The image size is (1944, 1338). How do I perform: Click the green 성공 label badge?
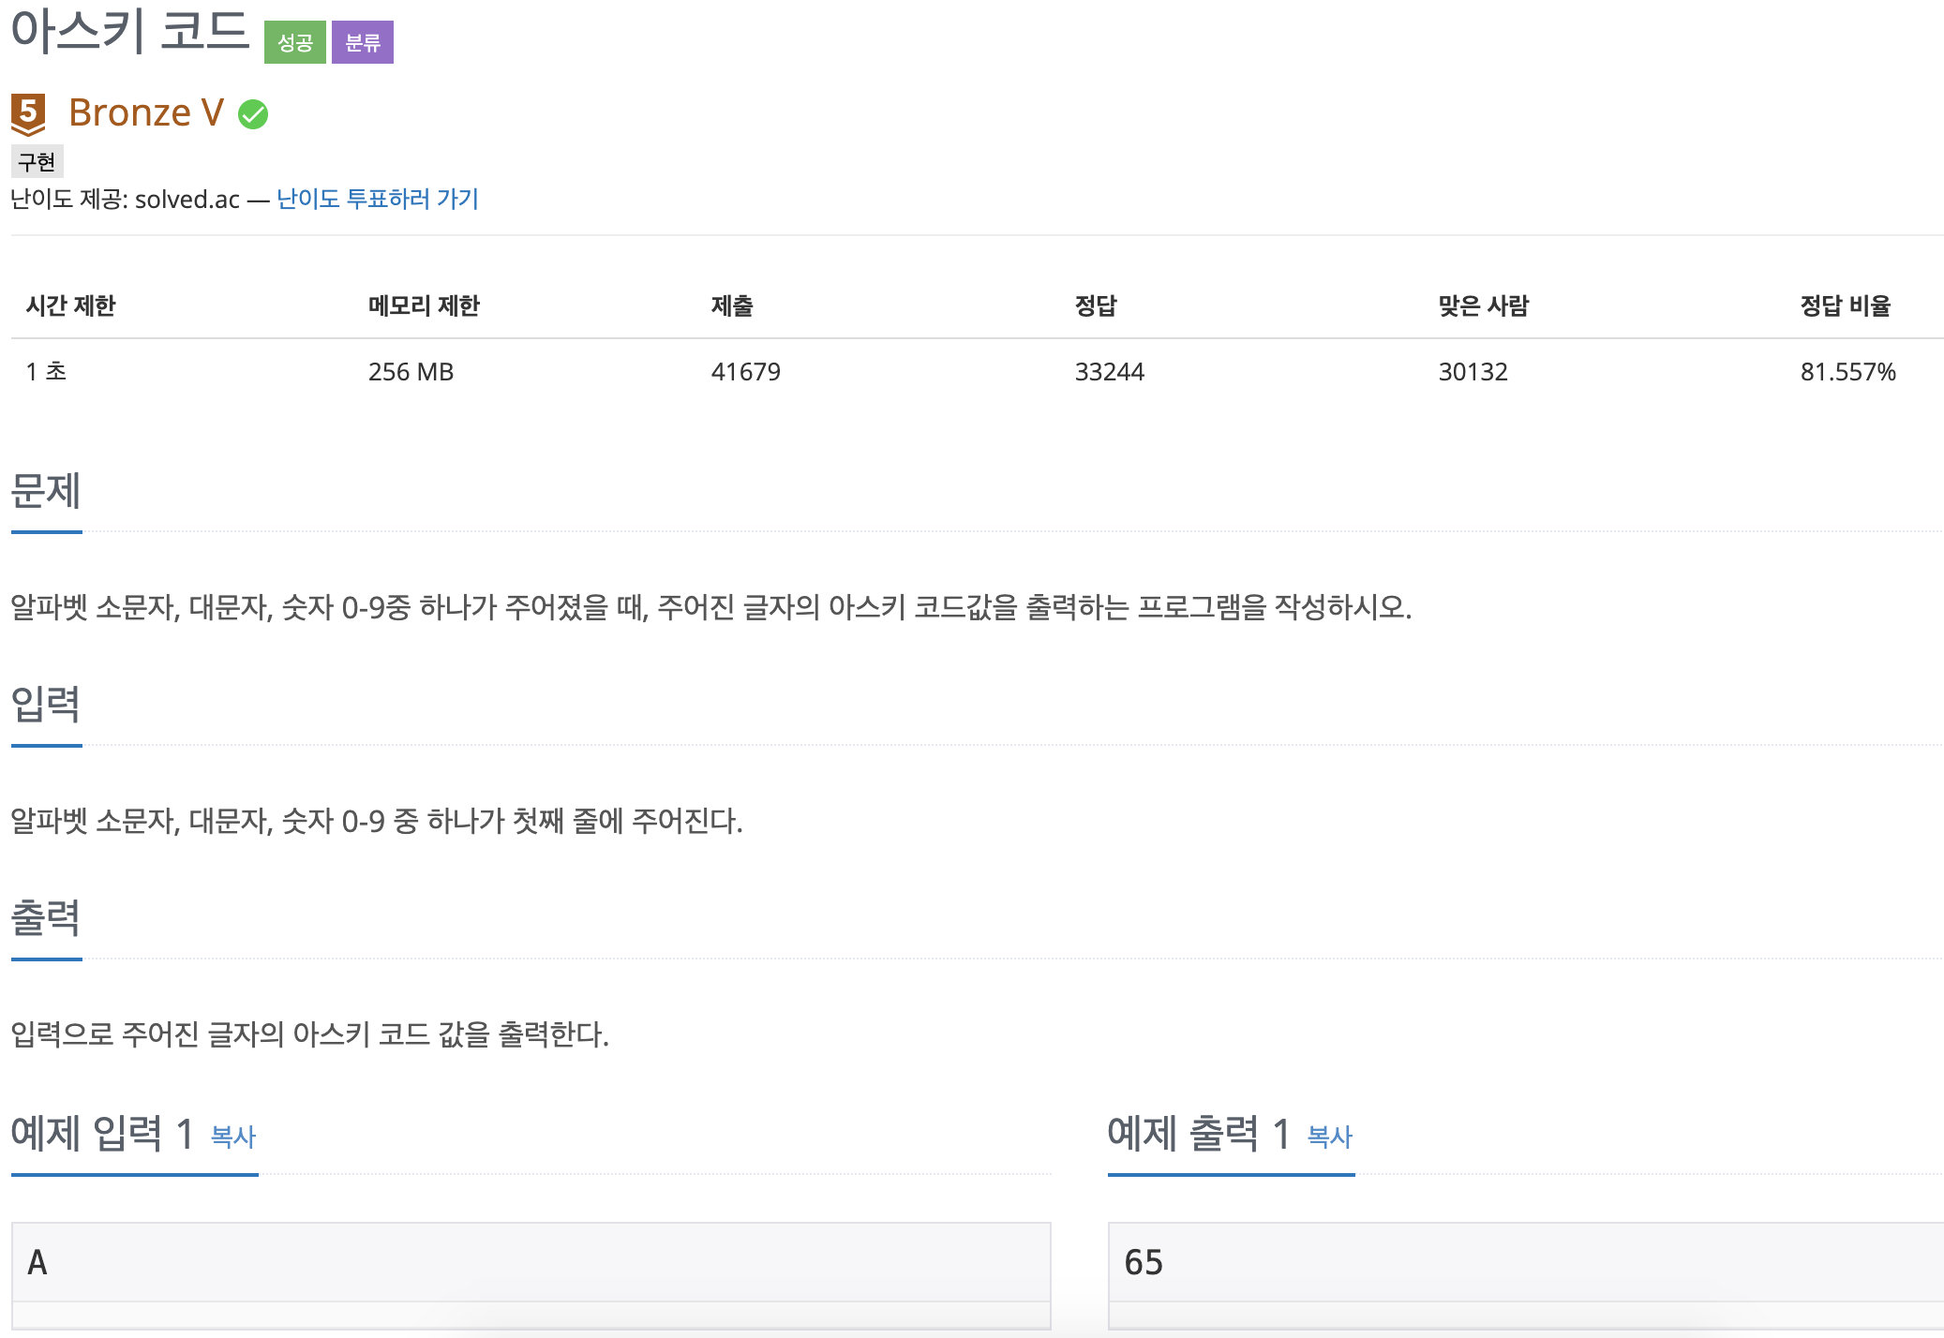tap(294, 42)
